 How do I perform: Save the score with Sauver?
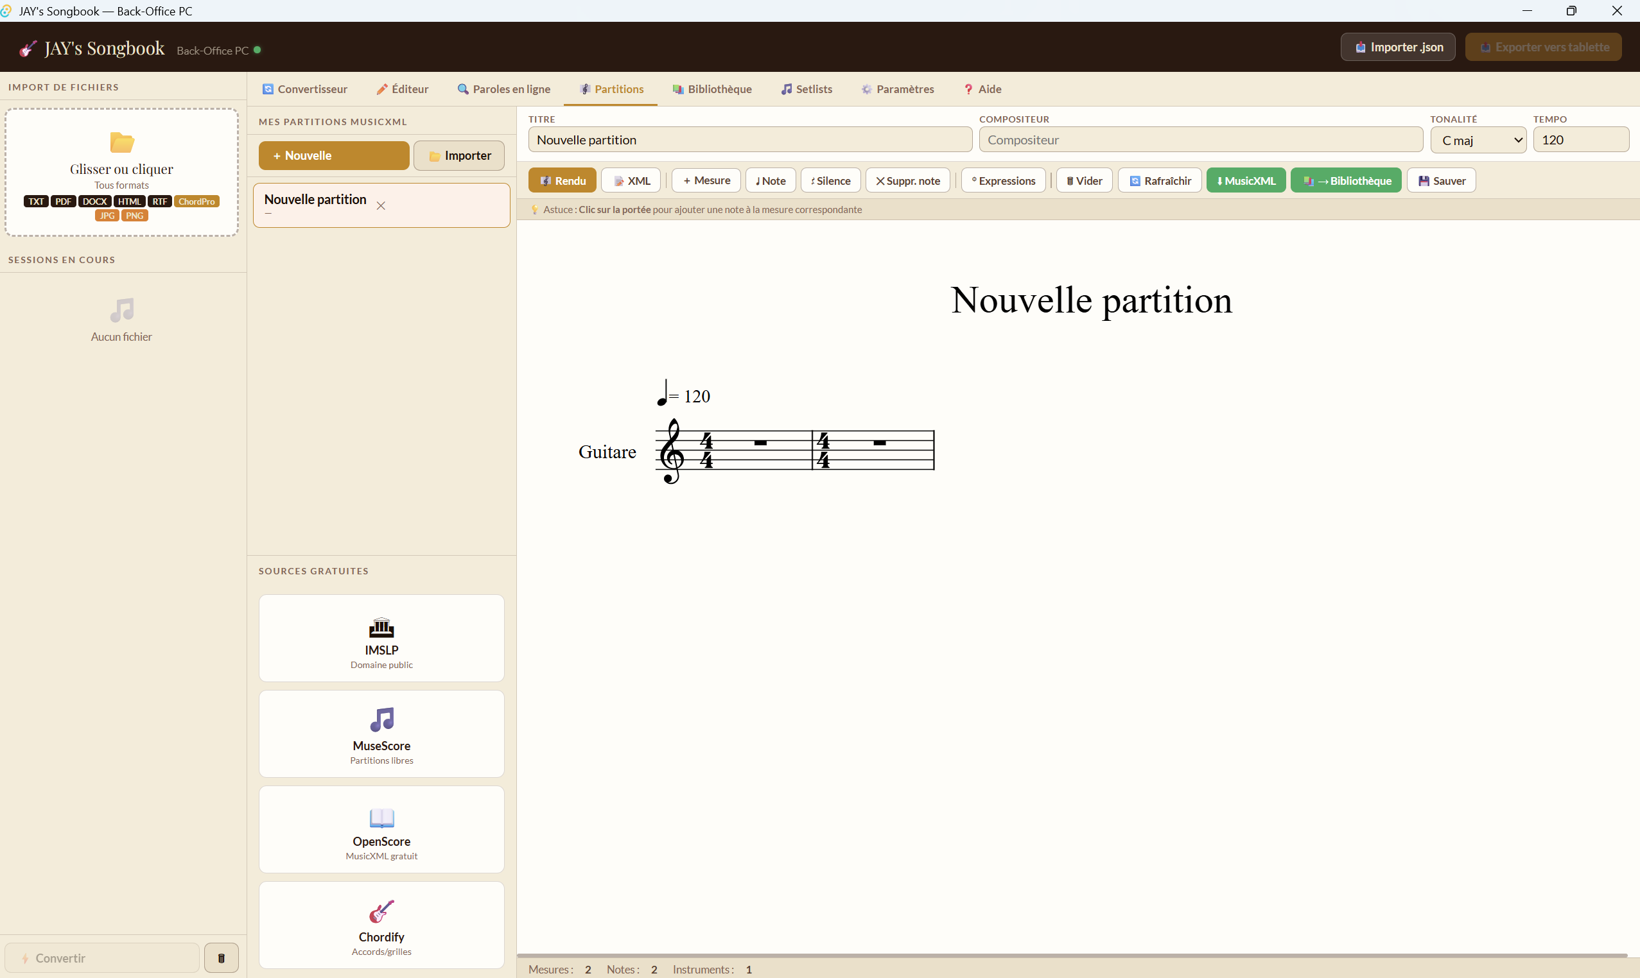[x=1441, y=180]
